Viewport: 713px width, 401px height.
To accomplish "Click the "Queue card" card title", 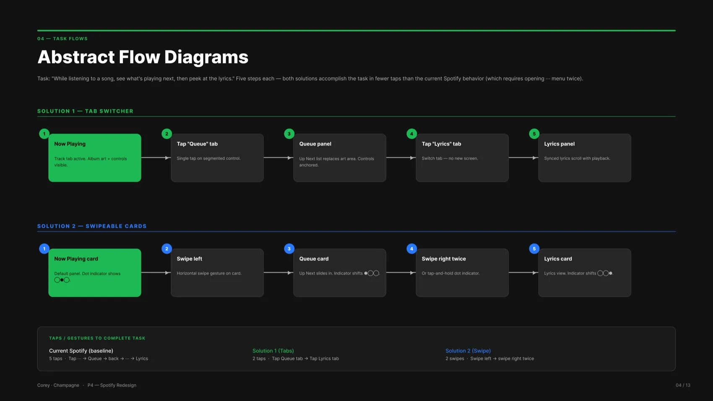I will pos(314,259).
